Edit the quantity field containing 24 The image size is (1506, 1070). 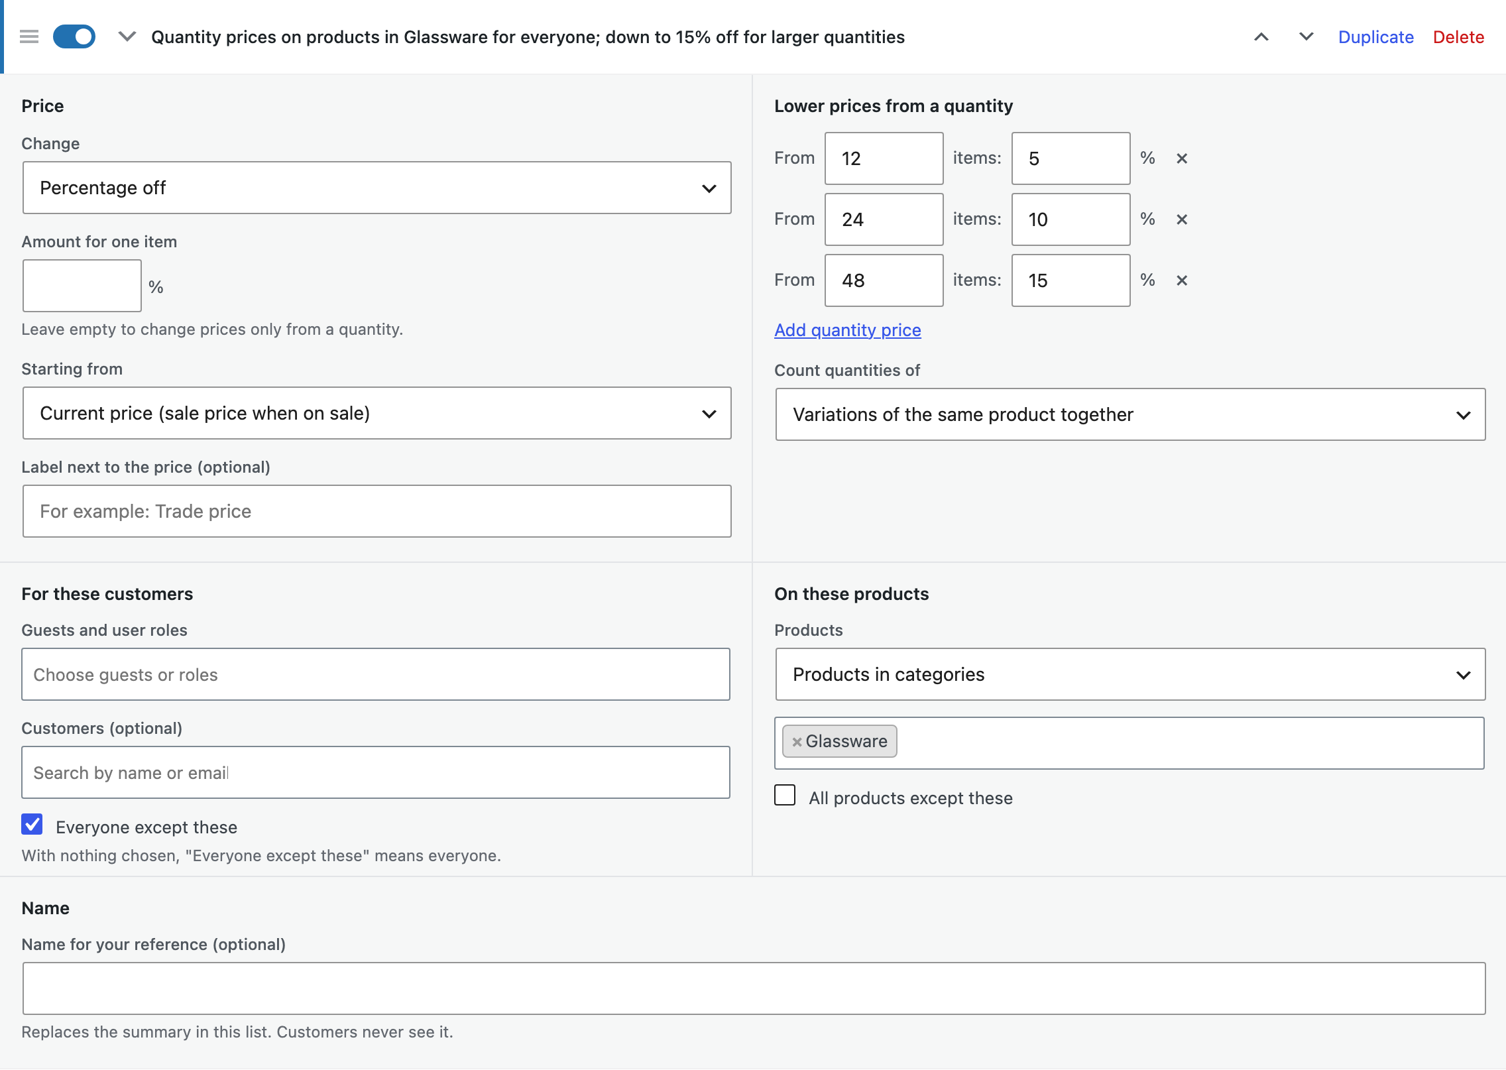(884, 219)
